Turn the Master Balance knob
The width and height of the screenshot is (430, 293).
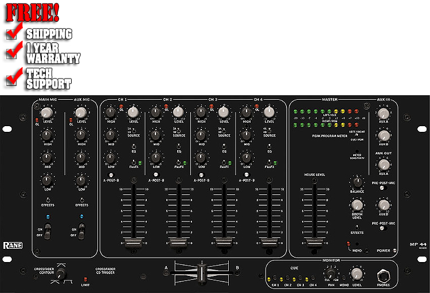[357, 182]
